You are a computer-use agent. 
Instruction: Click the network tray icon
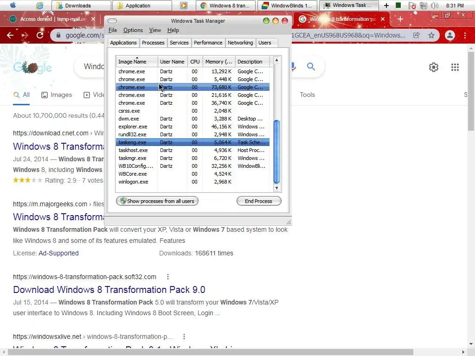point(424,6)
